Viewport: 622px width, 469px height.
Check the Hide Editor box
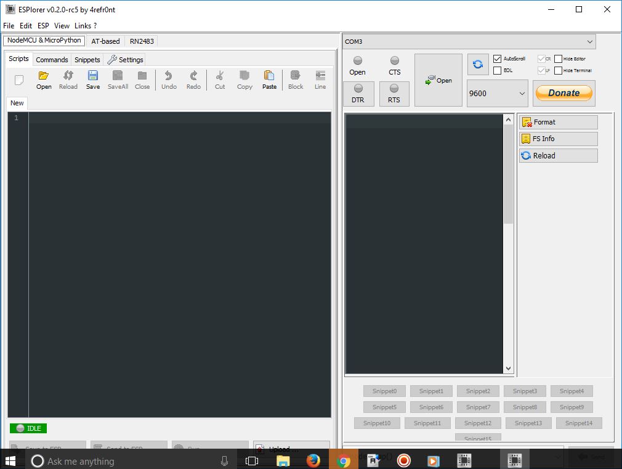click(x=558, y=59)
